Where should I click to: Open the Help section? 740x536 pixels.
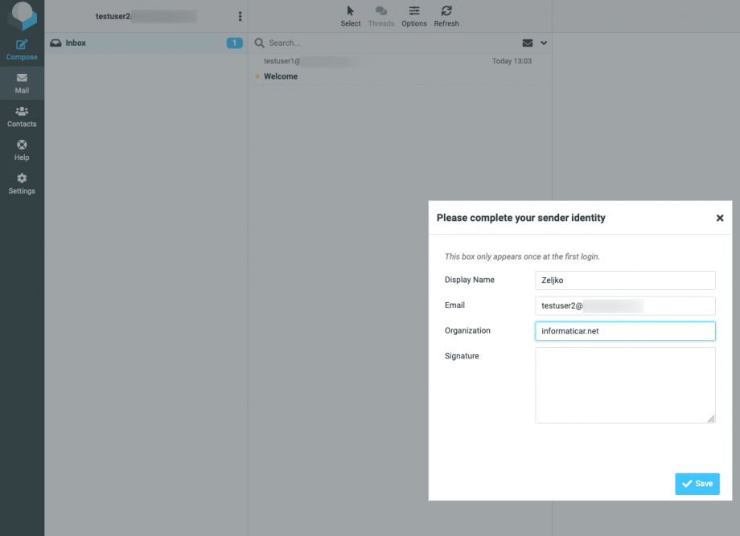point(22,149)
